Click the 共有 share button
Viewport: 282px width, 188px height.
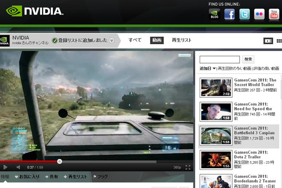[x=52, y=177]
